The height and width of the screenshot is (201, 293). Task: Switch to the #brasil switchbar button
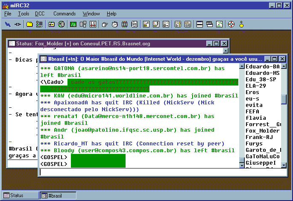point(58,195)
